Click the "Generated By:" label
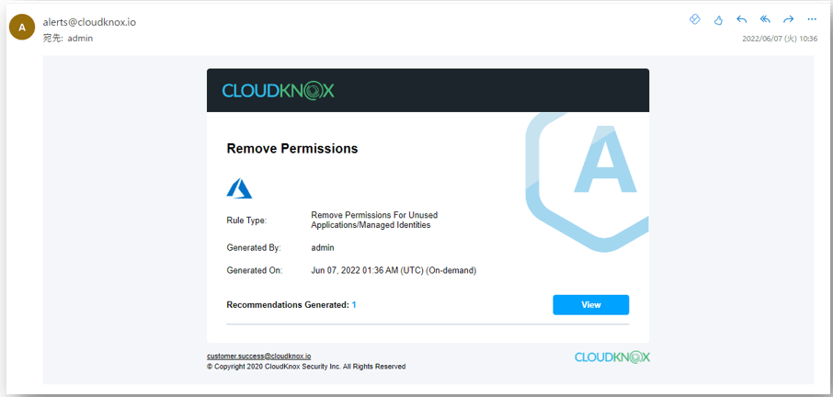The height and width of the screenshot is (397, 833). [254, 247]
